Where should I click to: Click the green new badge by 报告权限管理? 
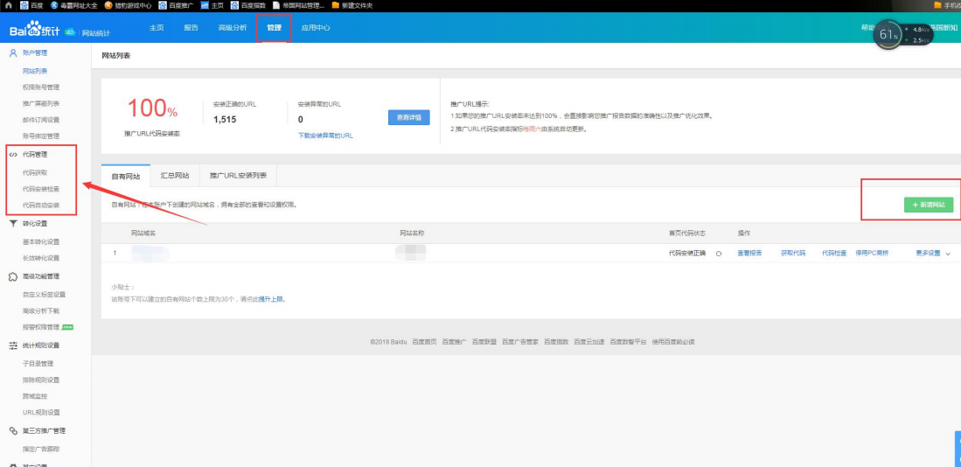[x=68, y=327]
